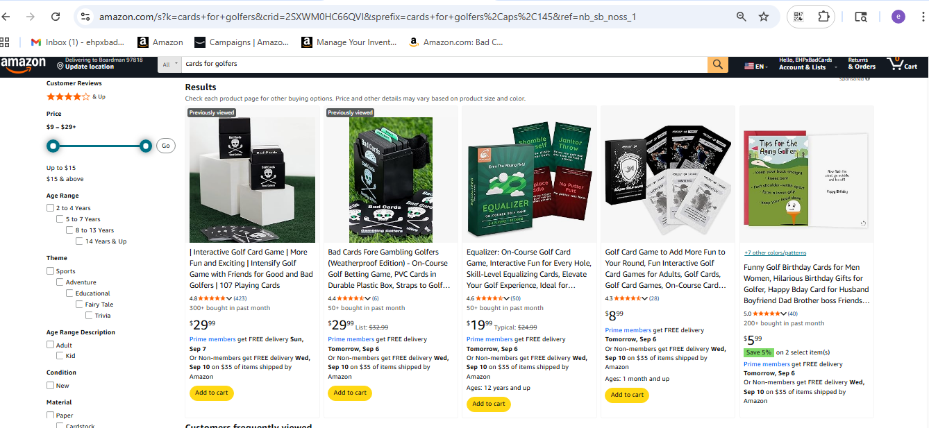Image resolution: width=929 pixels, height=428 pixels.
Task: Open the Returns & Orders menu item
Action: (x=862, y=64)
